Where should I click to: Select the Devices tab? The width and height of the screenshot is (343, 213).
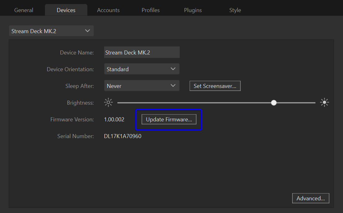tap(66, 10)
